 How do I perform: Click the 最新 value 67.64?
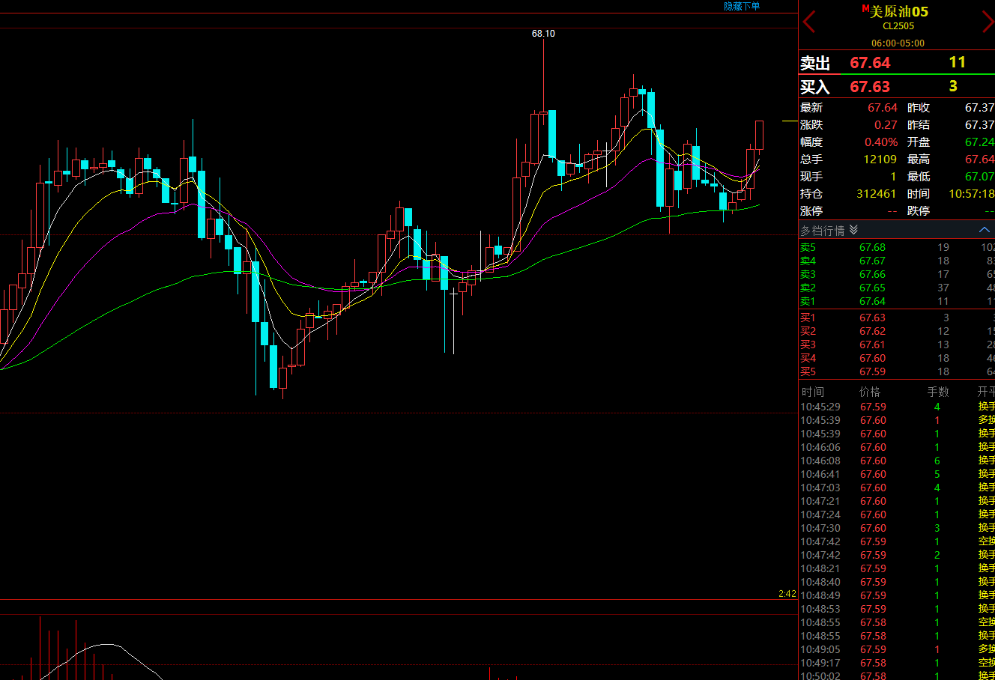pos(883,108)
